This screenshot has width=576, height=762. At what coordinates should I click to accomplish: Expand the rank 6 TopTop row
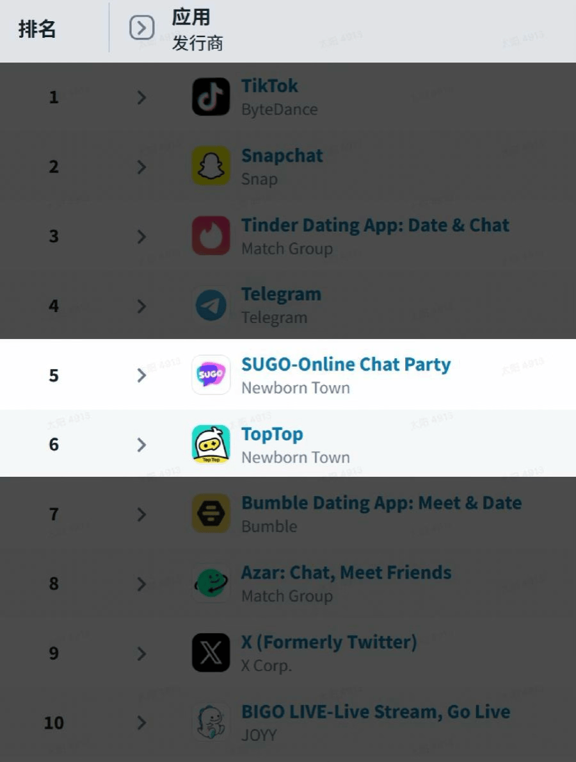(x=142, y=445)
